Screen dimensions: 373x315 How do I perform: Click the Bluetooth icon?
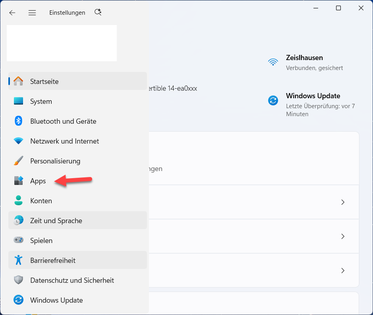[18, 121]
